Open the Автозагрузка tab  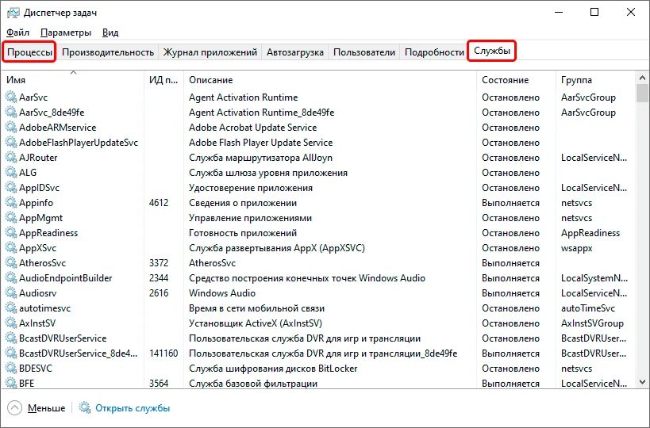tap(295, 52)
